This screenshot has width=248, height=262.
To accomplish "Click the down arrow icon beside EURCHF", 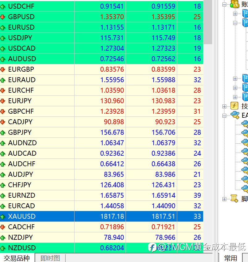I will pyautogui.click(x=2, y=91).
